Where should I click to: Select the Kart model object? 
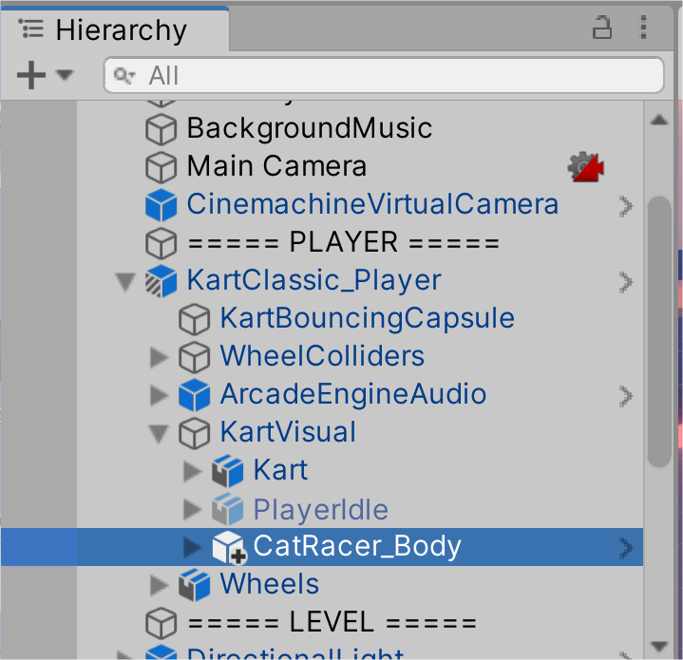[x=280, y=470]
